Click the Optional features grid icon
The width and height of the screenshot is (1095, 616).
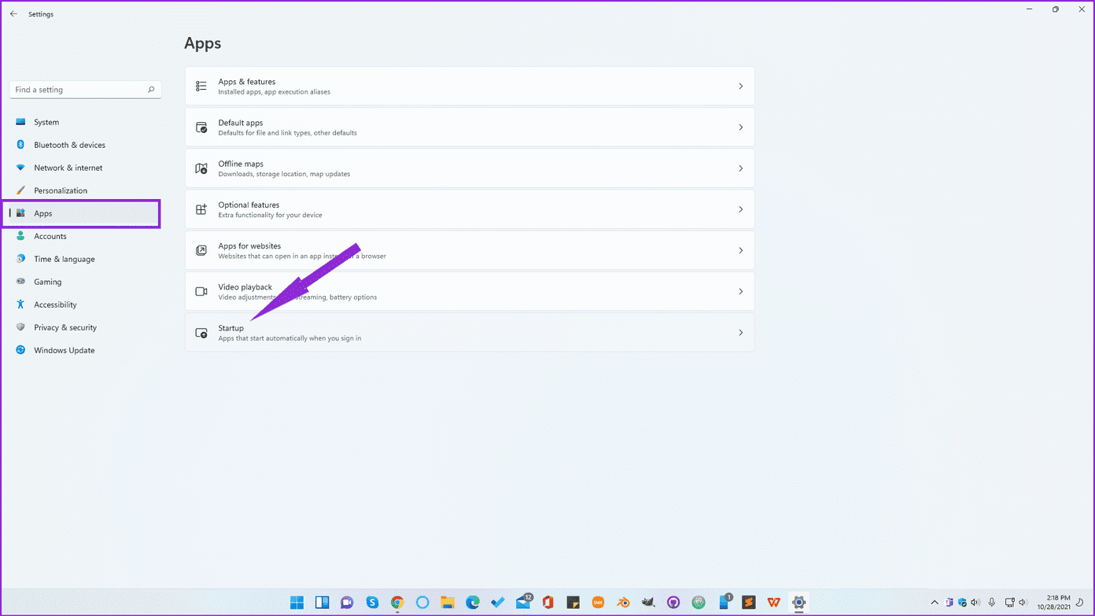(201, 209)
